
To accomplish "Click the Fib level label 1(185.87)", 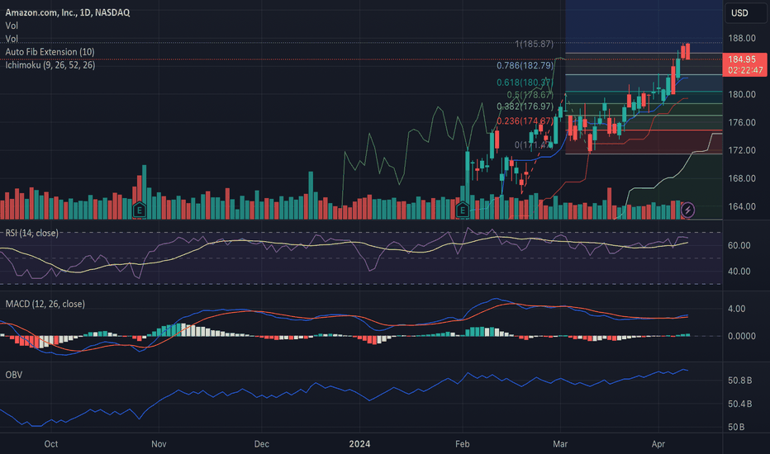I will 534,45.
